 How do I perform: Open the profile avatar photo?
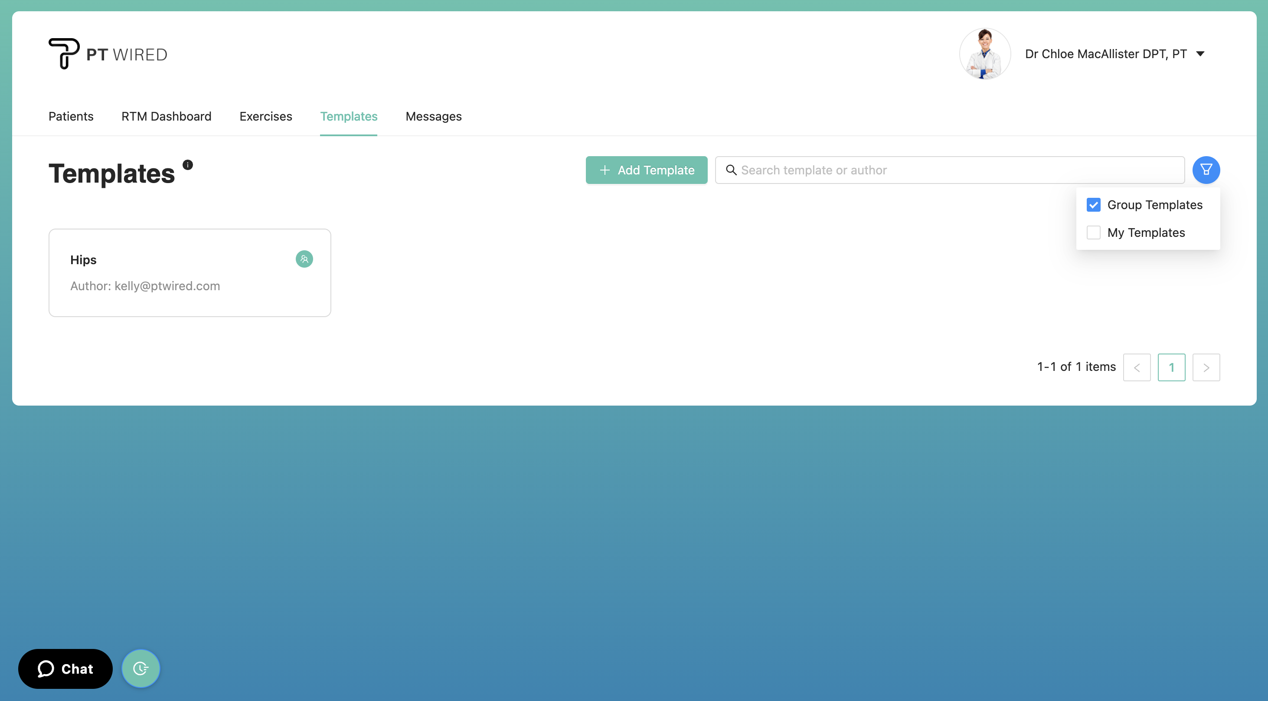(x=984, y=54)
